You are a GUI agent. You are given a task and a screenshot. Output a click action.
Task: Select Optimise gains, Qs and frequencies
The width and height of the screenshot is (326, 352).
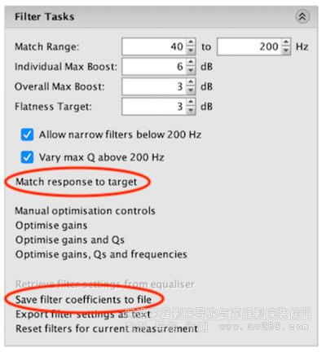pos(101,254)
